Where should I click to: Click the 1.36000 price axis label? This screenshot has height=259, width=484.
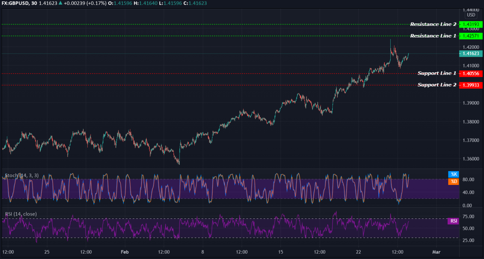point(471,159)
